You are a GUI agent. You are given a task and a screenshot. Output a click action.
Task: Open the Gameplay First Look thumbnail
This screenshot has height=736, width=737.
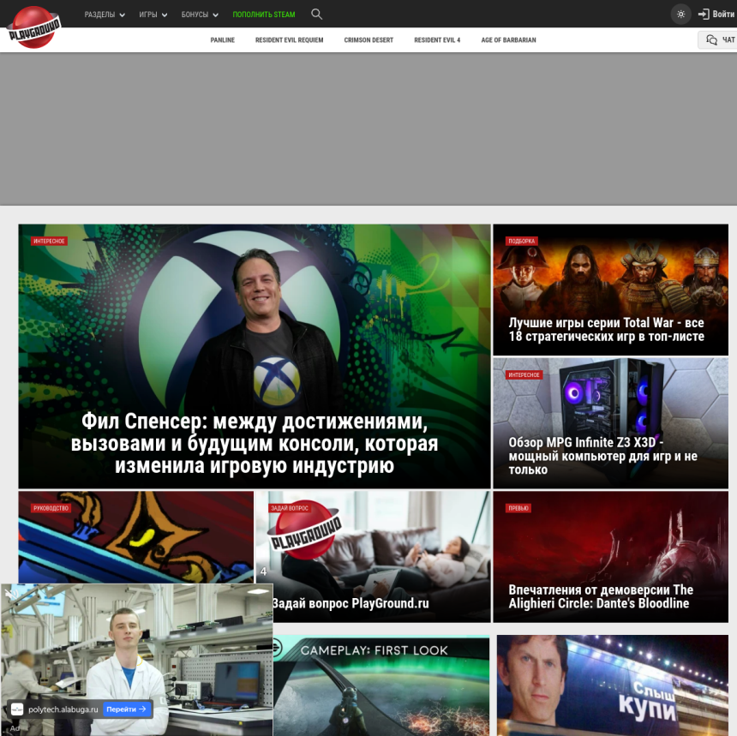pos(381,685)
